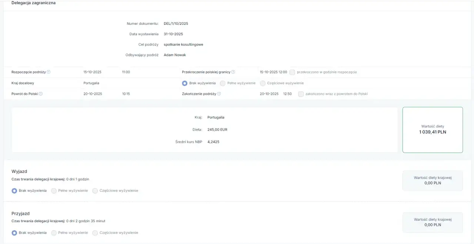View help for Przekroczenie polskiej granicy

pos(233,72)
